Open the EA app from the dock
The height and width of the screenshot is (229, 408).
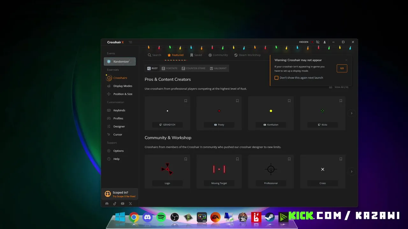(215, 218)
